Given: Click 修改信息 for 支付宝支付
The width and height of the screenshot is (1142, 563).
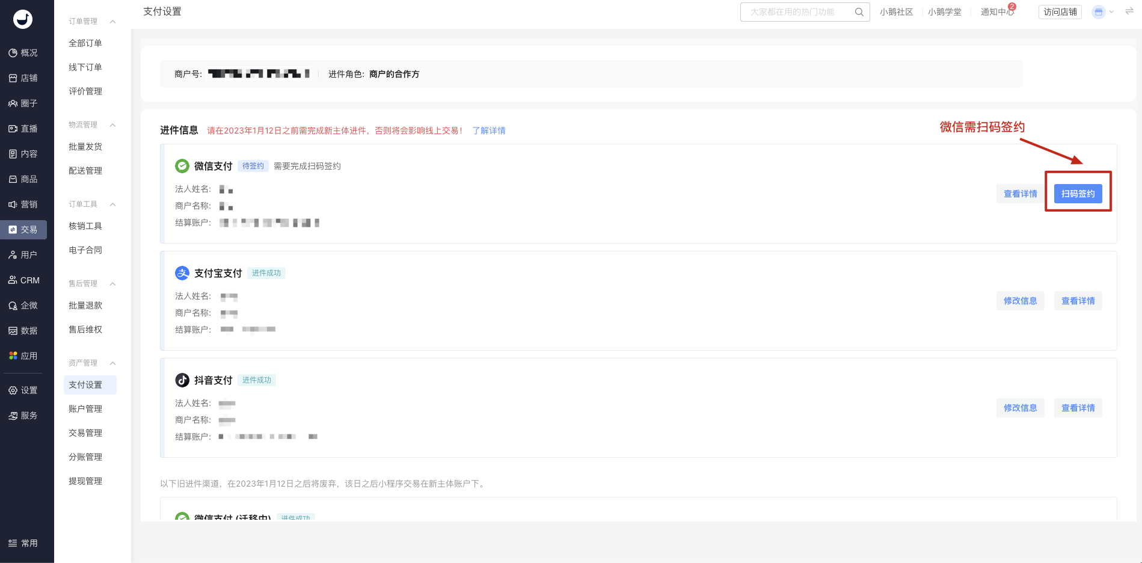Looking at the screenshot, I should (1020, 301).
